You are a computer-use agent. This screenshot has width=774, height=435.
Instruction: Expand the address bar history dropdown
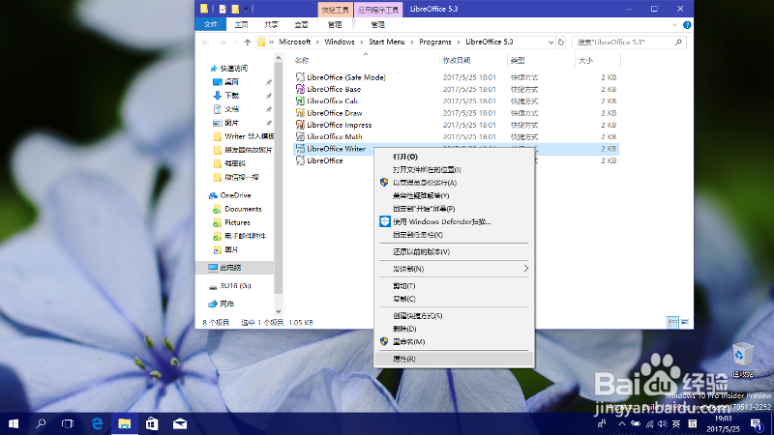(x=551, y=43)
